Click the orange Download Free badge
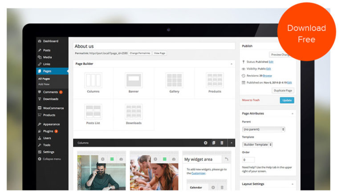Viewport: 342px width, 195px height. click(x=307, y=34)
